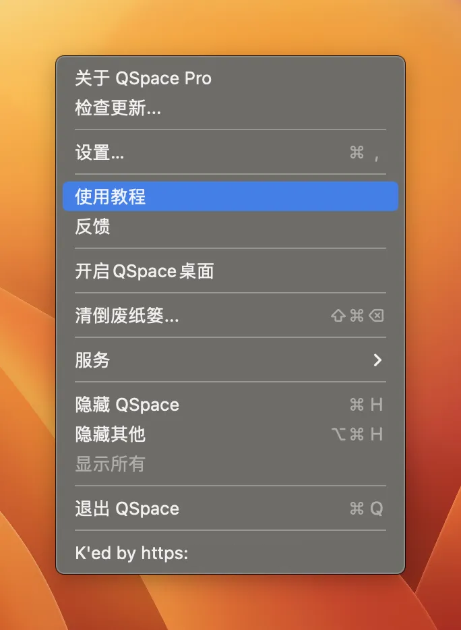
Task: Click the K'ed by https: entry
Action: pos(230,553)
